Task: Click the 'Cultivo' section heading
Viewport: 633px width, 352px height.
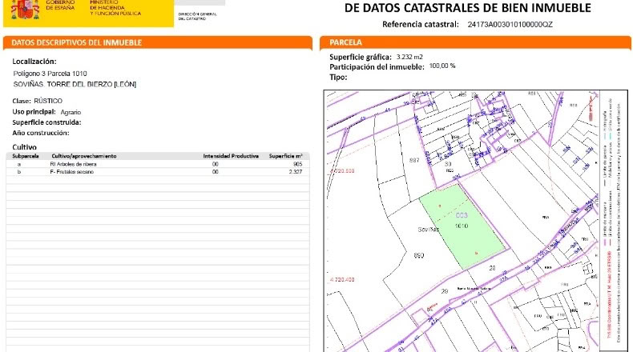Action: (x=24, y=147)
